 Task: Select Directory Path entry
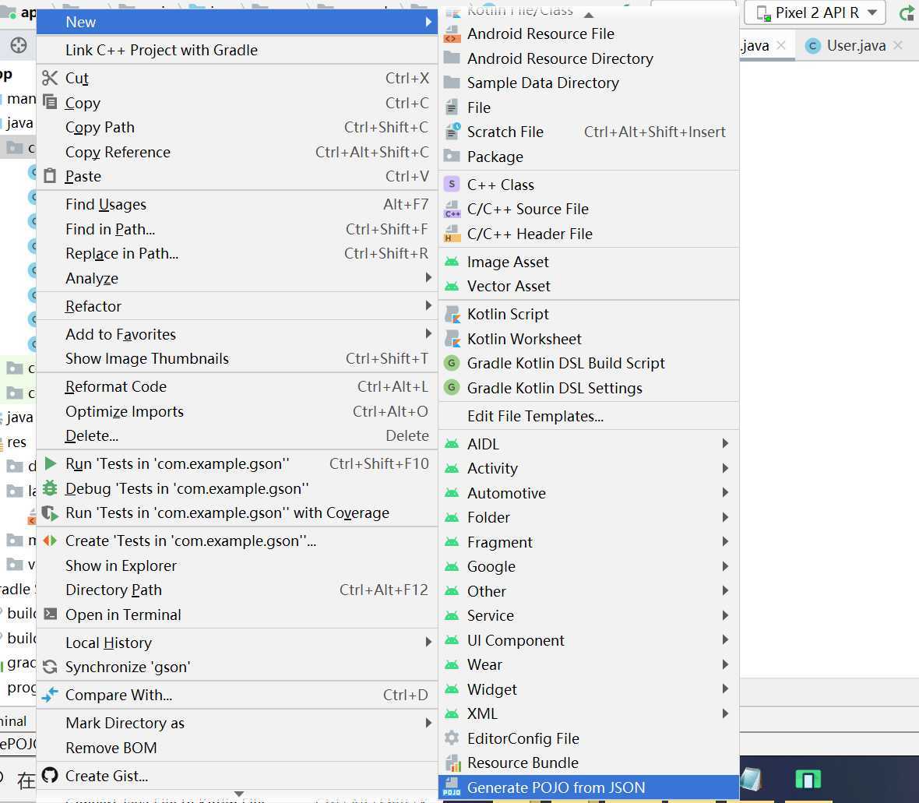pyautogui.click(x=237, y=590)
